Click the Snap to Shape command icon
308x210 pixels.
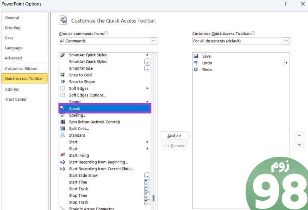[62, 81]
